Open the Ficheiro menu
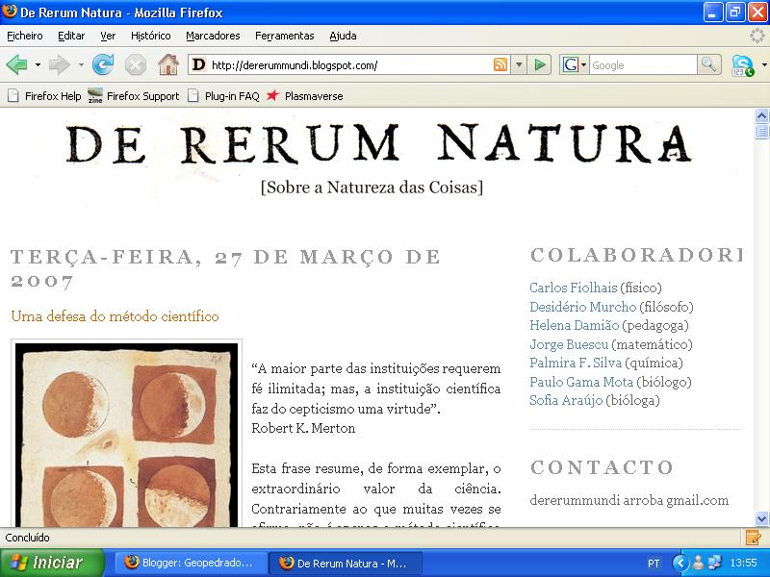 point(25,36)
